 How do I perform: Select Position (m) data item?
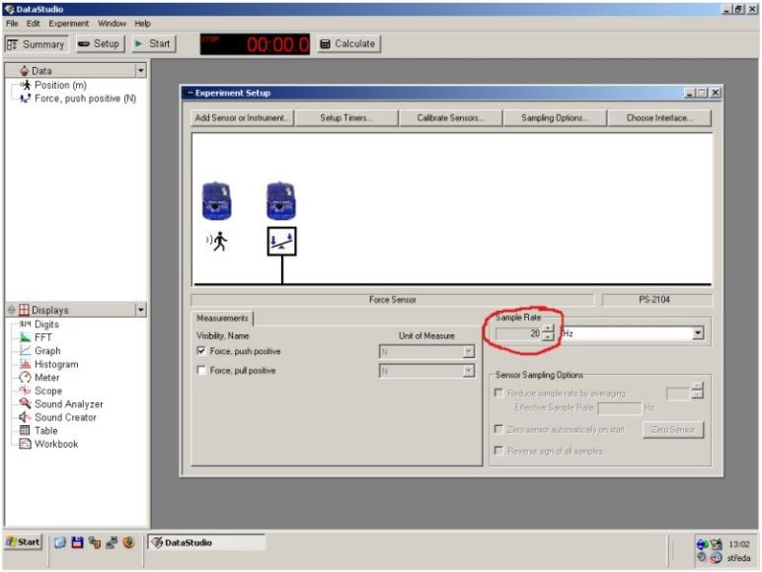[x=60, y=85]
